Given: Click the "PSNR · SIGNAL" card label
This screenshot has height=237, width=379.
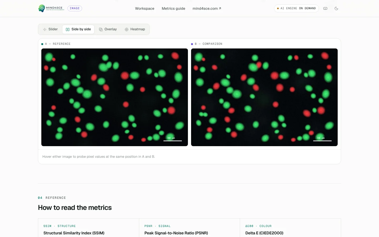Looking at the screenshot, I should click(157, 226).
